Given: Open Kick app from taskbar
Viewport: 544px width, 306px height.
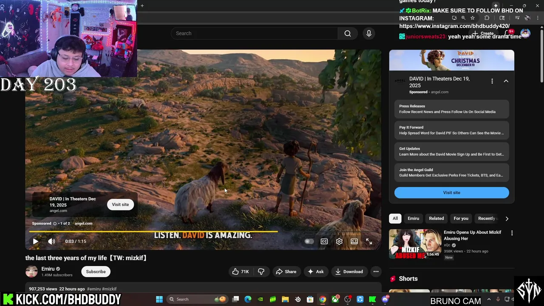Looking at the screenshot, I should [x=373, y=299].
